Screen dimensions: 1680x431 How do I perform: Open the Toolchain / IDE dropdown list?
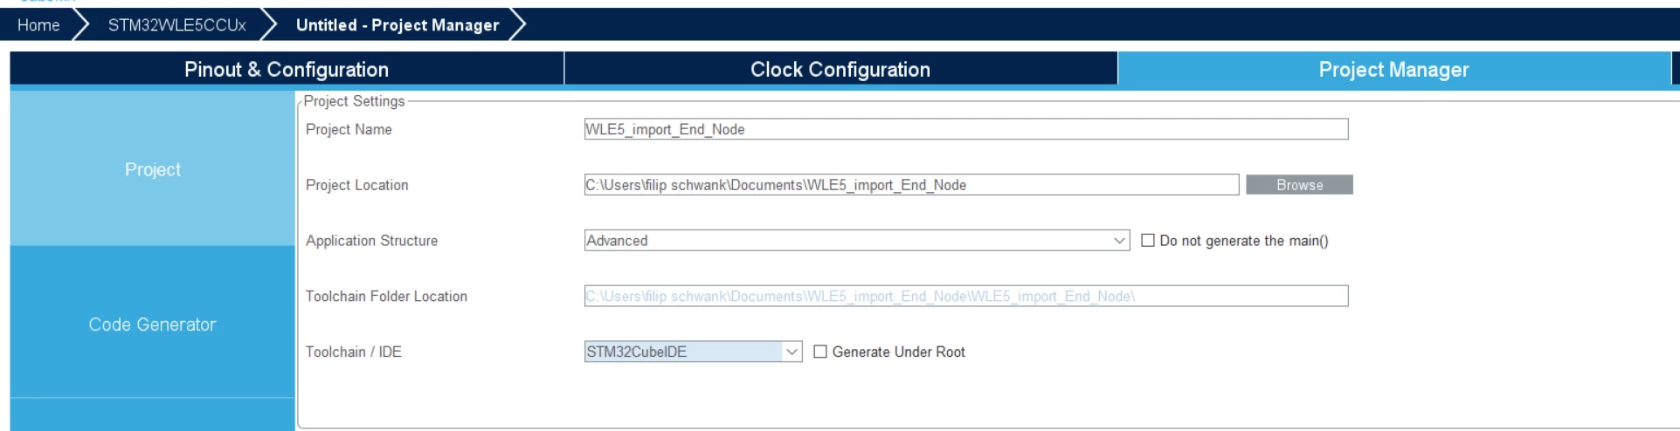pos(693,352)
